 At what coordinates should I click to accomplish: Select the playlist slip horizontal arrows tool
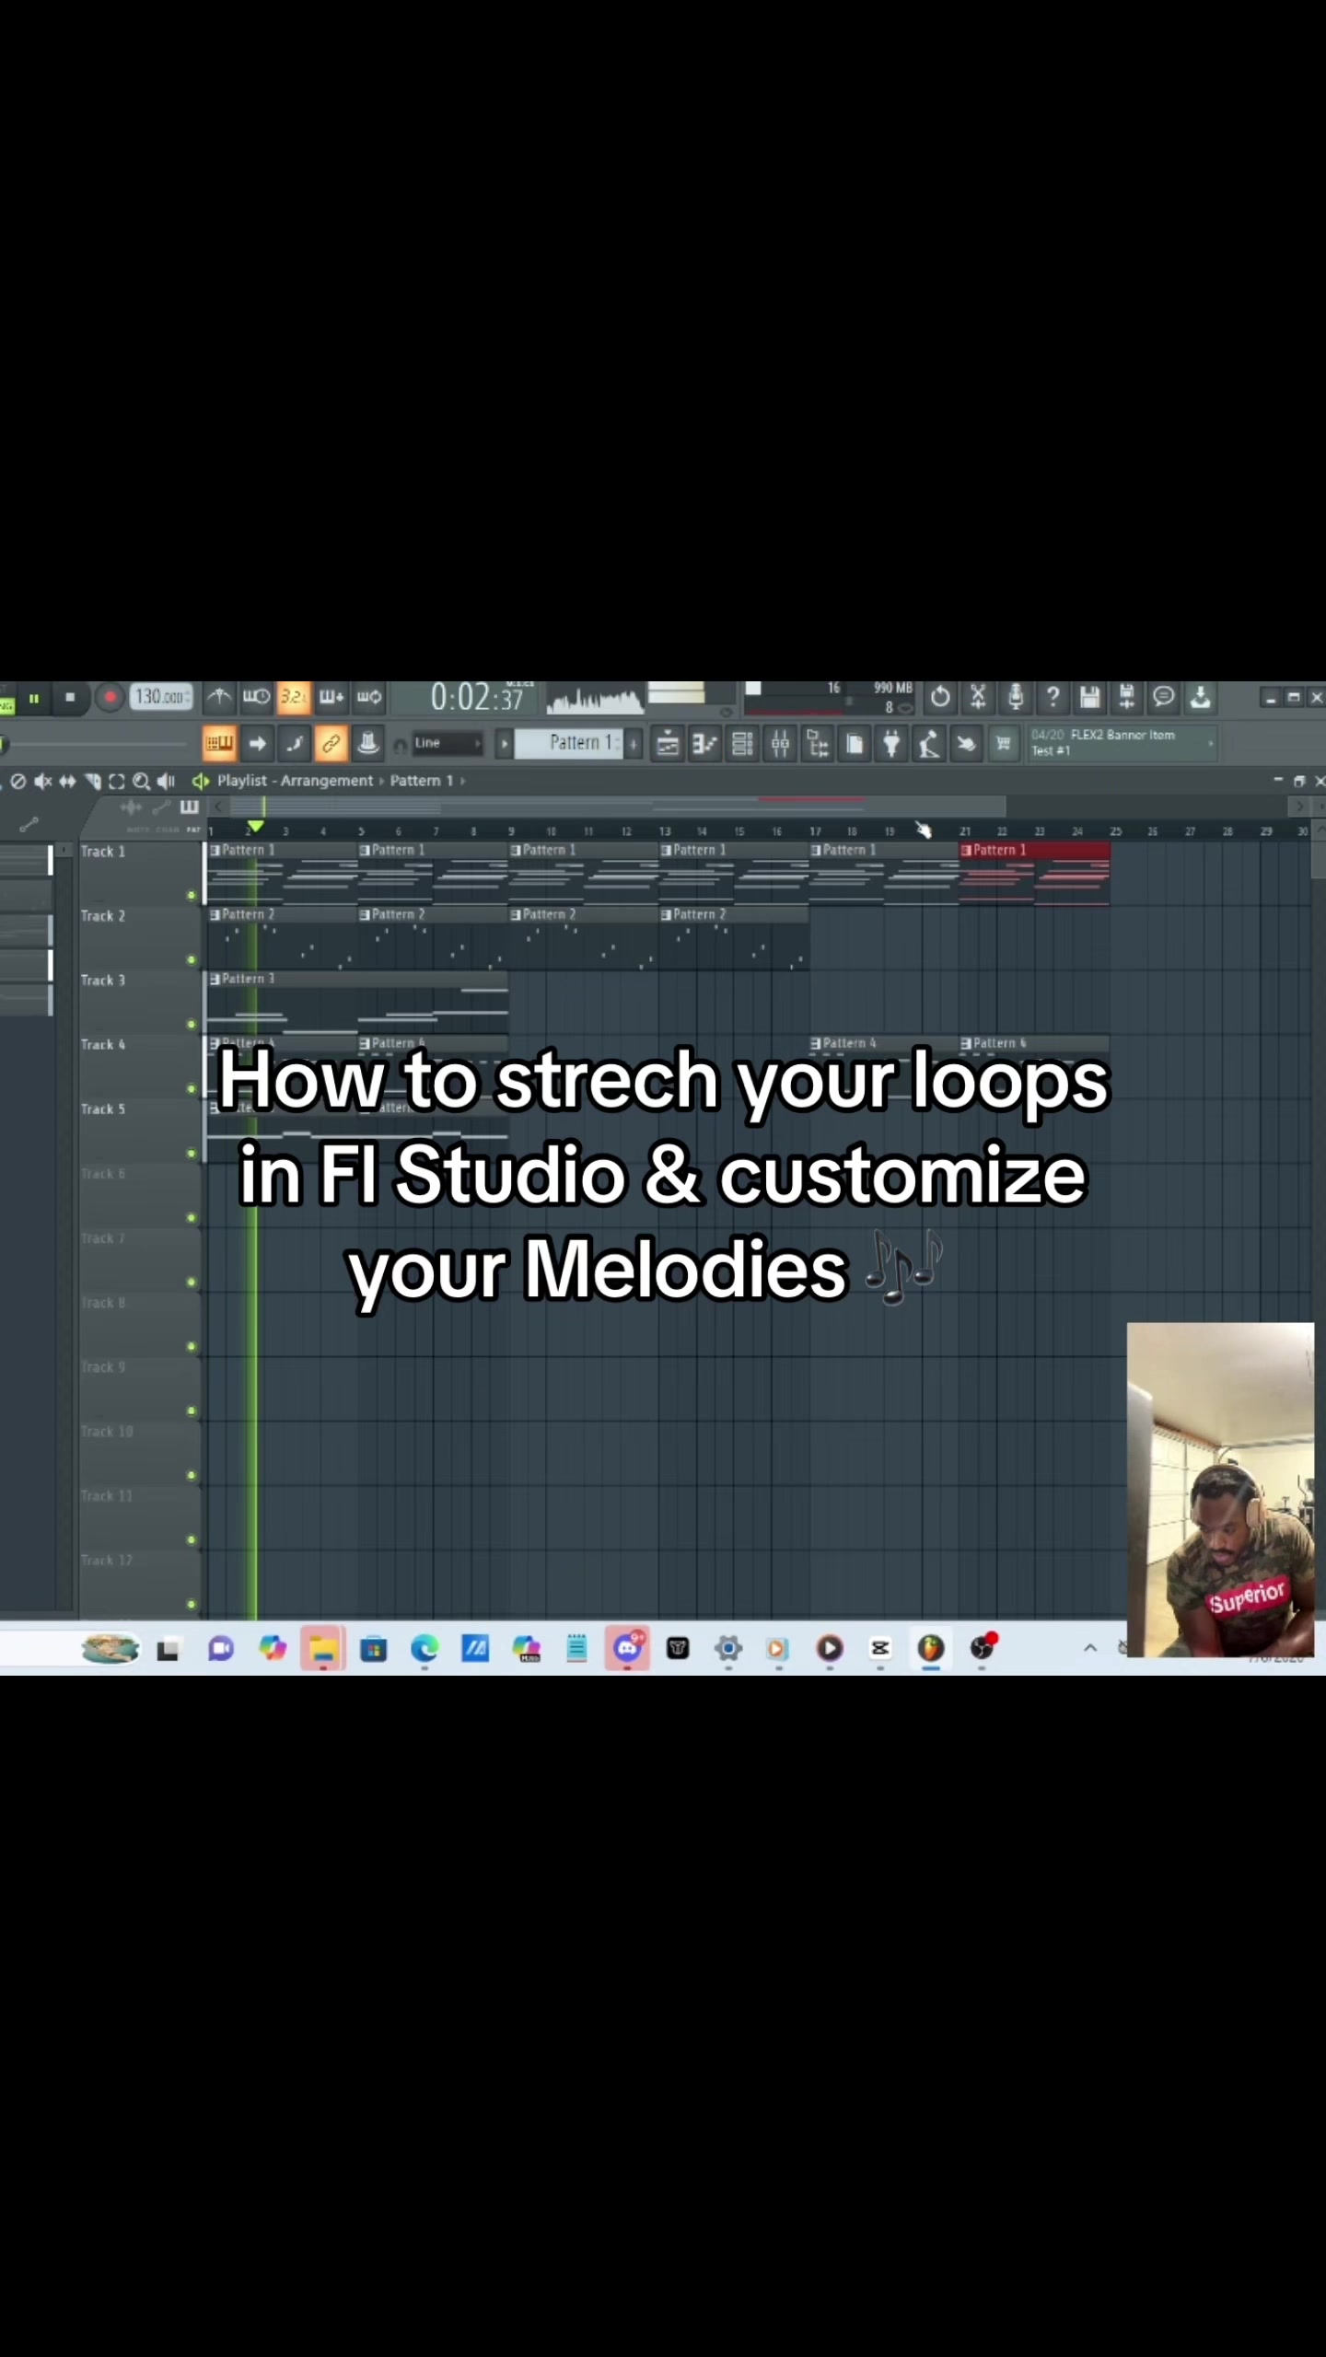pyautogui.click(x=67, y=782)
